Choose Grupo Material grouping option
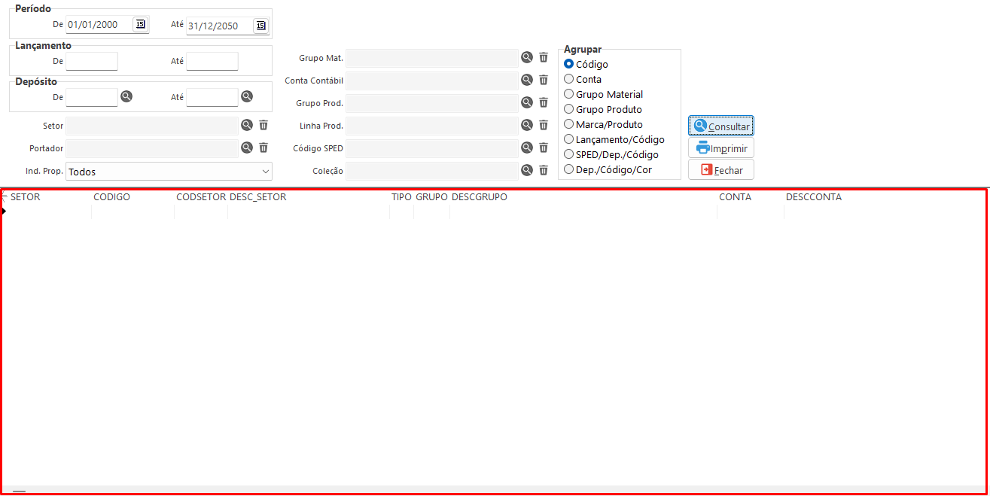This screenshot has width=990, height=496. coord(569,94)
